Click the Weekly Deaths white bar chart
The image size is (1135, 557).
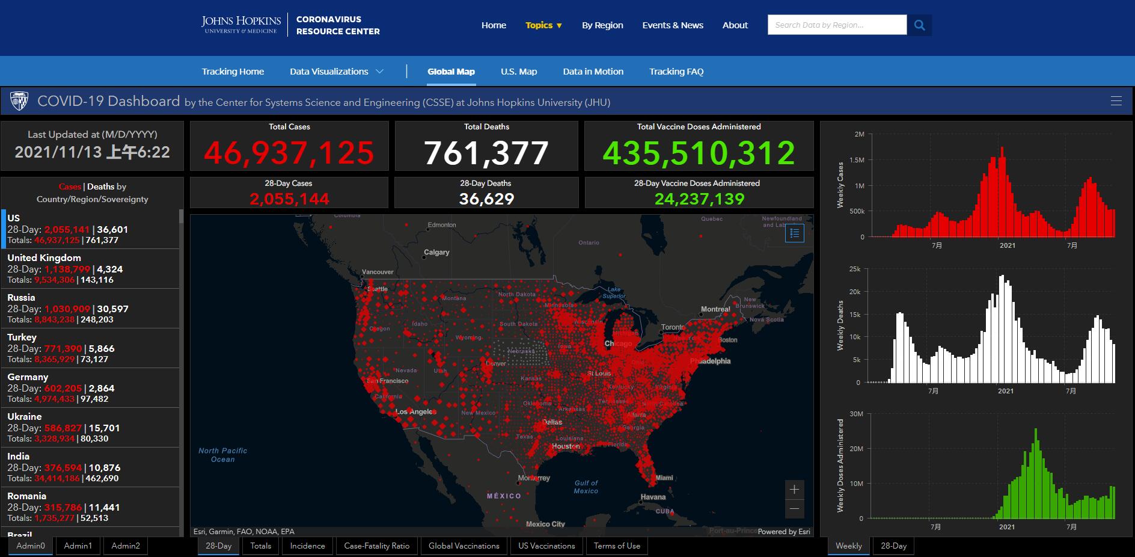coord(992,325)
